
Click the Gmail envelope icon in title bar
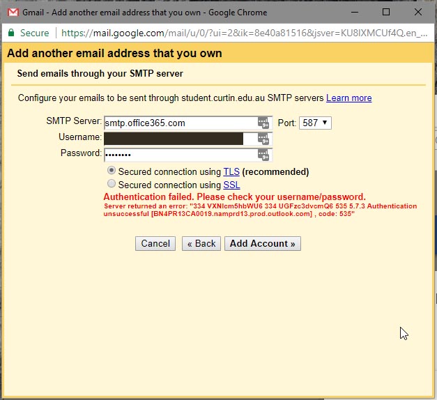click(13, 13)
